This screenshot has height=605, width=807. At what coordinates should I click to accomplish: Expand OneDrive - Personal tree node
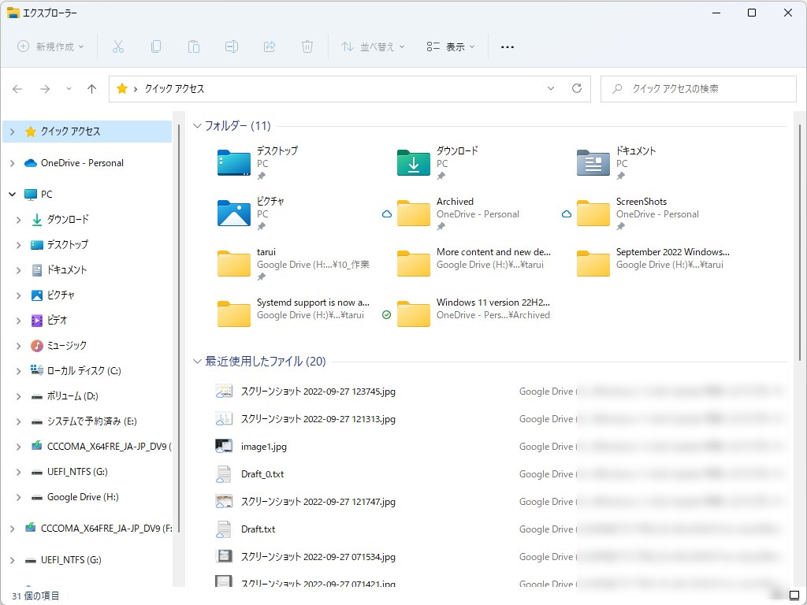(x=12, y=163)
